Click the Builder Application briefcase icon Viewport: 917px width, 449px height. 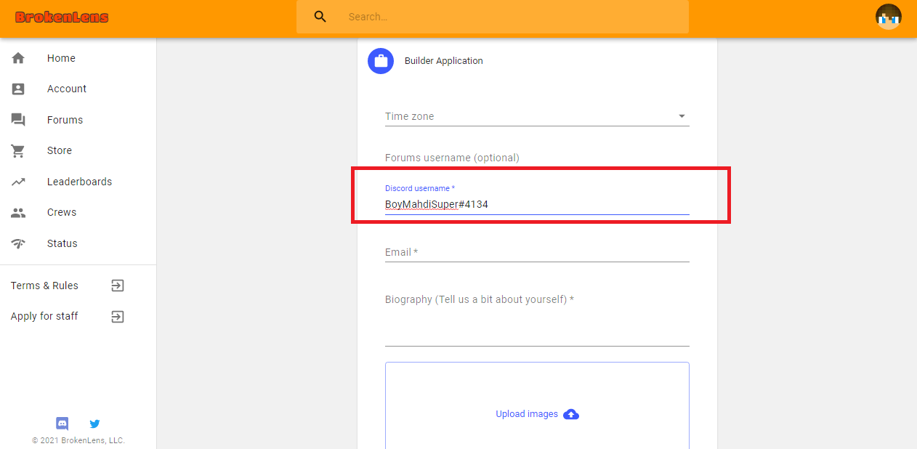(x=381, y=61)
